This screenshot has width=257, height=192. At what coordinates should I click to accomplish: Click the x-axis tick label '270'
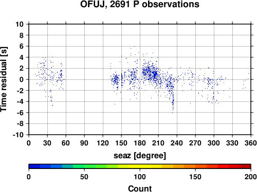195,143
